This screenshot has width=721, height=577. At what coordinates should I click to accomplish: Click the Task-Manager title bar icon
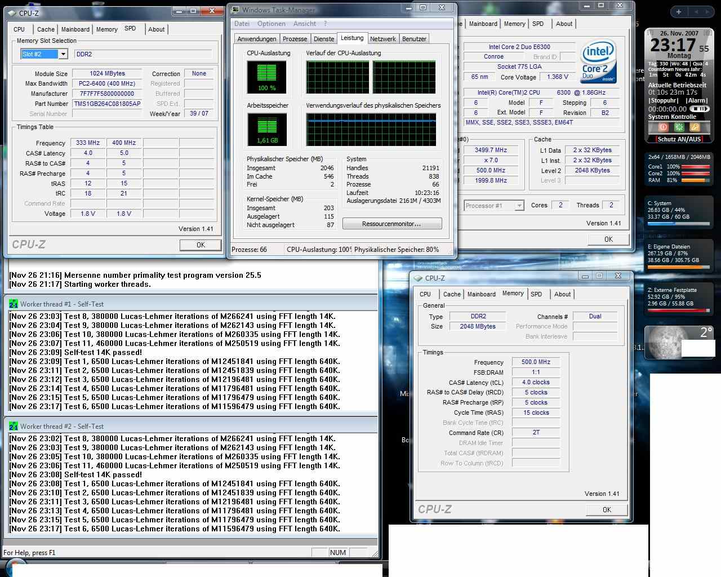pos(235,10)
